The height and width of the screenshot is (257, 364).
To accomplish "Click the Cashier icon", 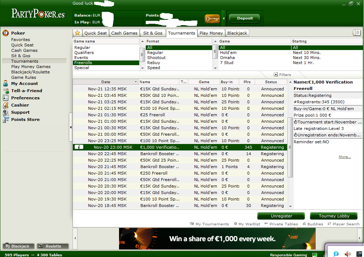I will 5,105.
